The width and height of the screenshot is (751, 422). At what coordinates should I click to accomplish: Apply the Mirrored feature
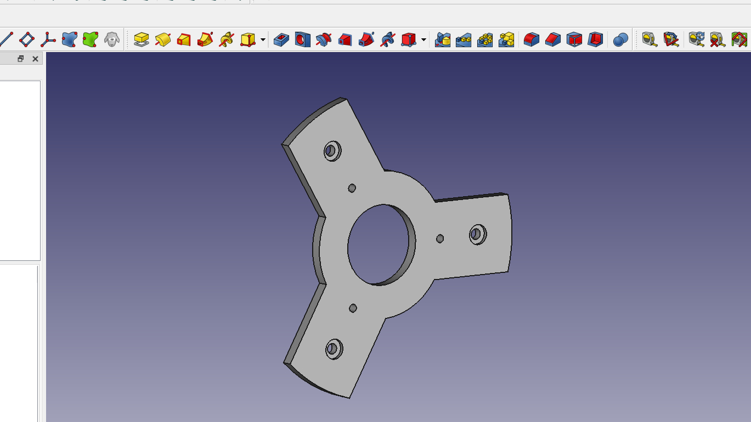[443, 39]
